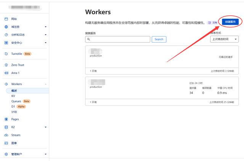Click the 网站 globe icon in sidebar
This screenshot has width=244, height=161.
coord(6,19)
